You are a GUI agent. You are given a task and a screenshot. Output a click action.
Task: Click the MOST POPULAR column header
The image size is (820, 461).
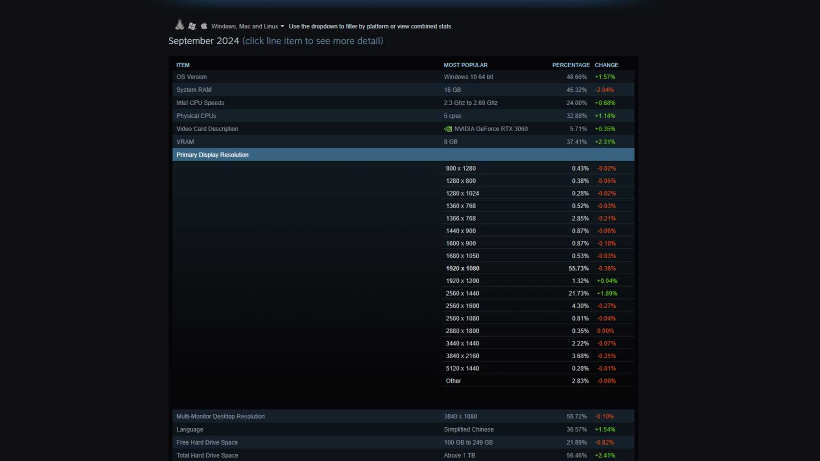pyautogui.click(x=466, y=65)
